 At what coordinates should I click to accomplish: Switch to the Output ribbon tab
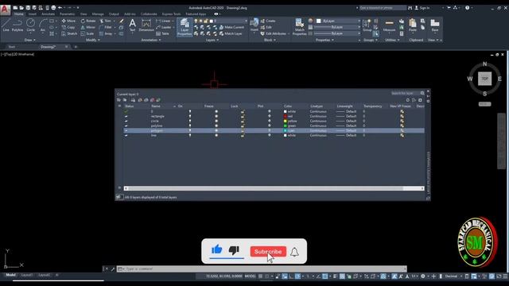coord(114,14)
